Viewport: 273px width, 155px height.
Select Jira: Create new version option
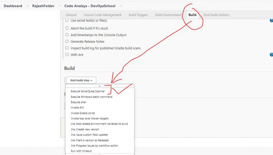point(85,129)
